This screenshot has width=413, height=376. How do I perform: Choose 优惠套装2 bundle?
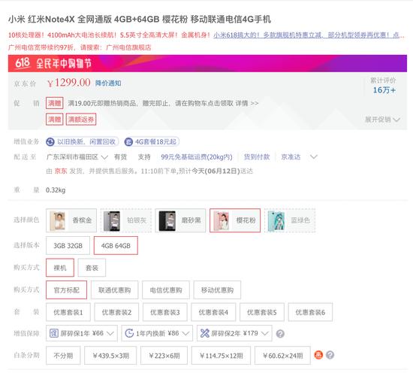116,312
